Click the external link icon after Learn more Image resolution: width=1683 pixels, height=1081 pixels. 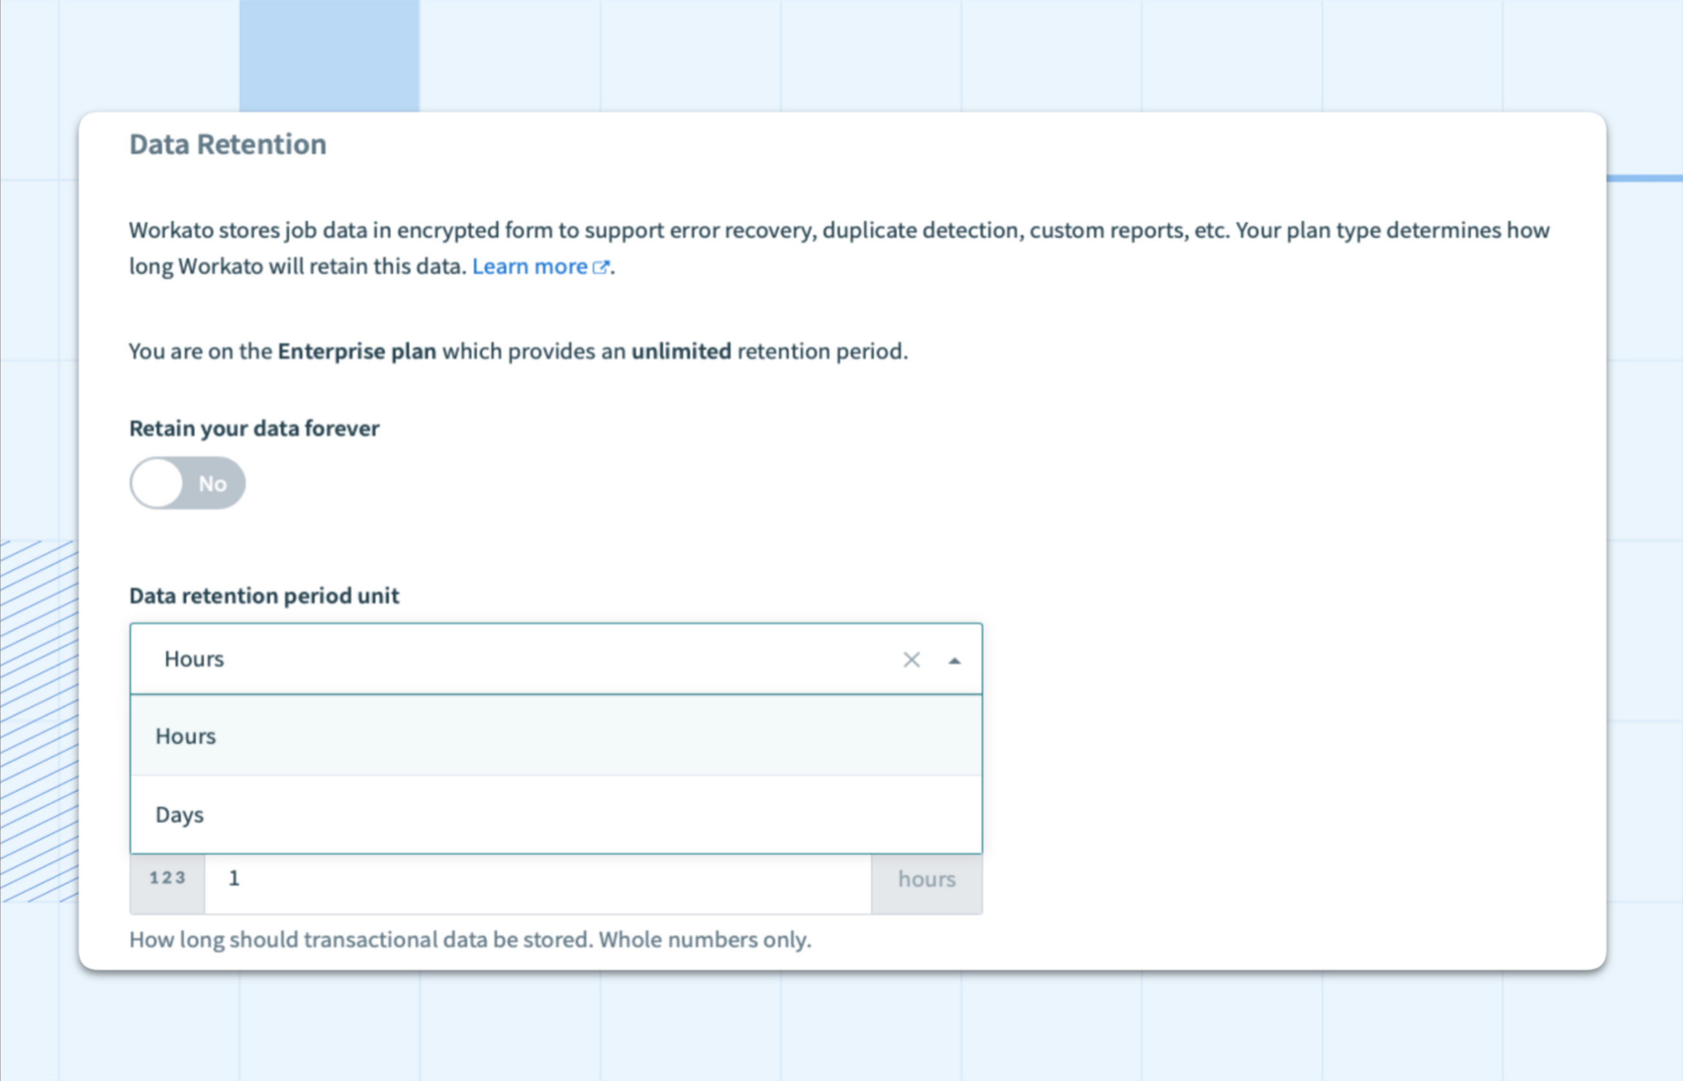[x=601, y=267]
